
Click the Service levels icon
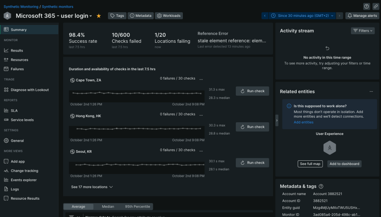(6, 120)
